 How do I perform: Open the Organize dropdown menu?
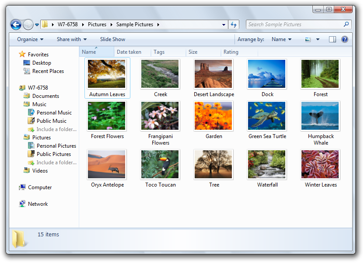coord(30,39)
